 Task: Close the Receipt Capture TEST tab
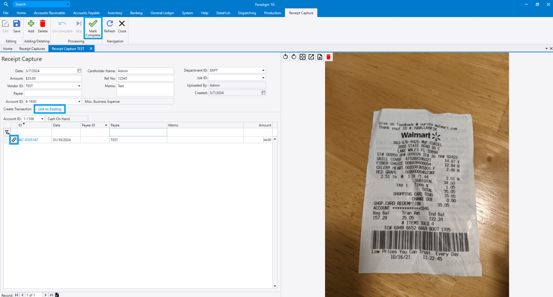pos(90,49)
